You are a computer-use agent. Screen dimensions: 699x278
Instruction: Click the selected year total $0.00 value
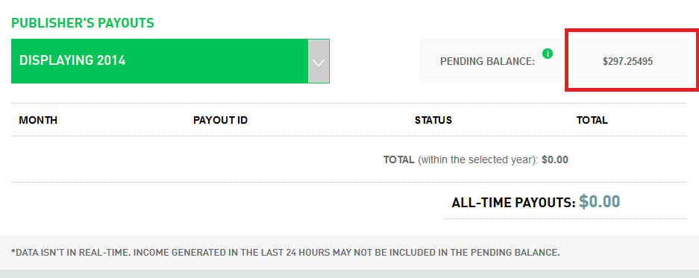point(555,159)
